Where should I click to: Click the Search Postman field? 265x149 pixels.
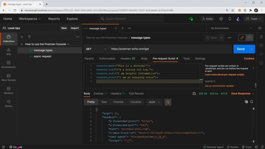click(x=131, y=19)
